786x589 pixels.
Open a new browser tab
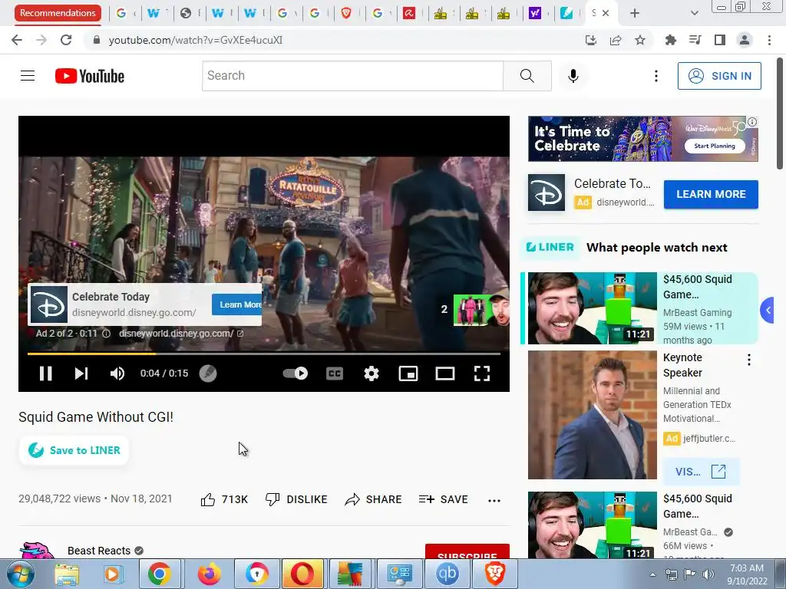point(635,13)
